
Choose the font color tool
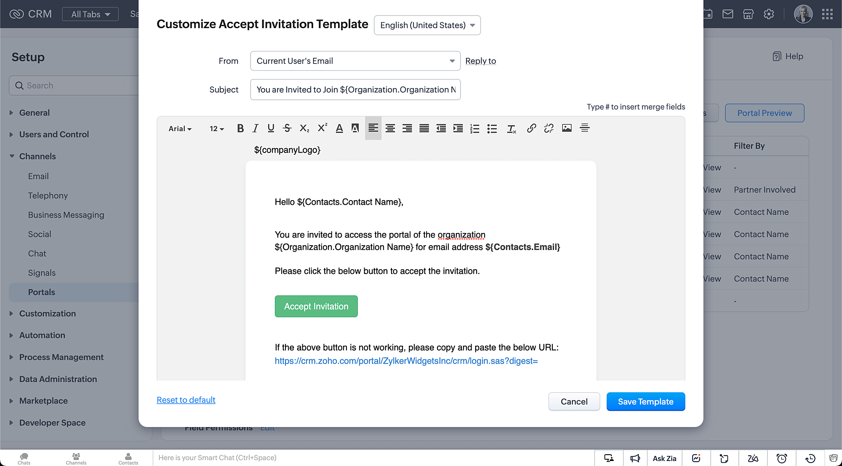point(339,129)
